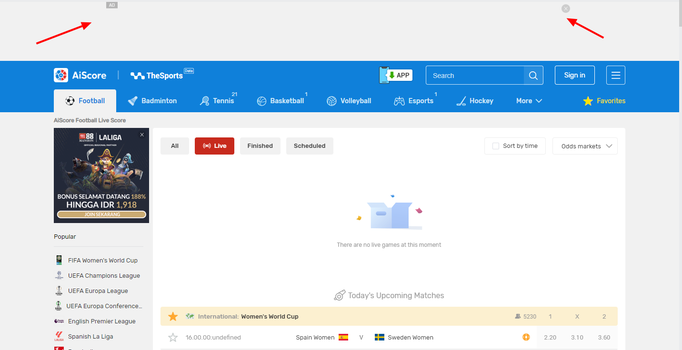
Task: Close the top banner ad
Action: tap(565, 9)
